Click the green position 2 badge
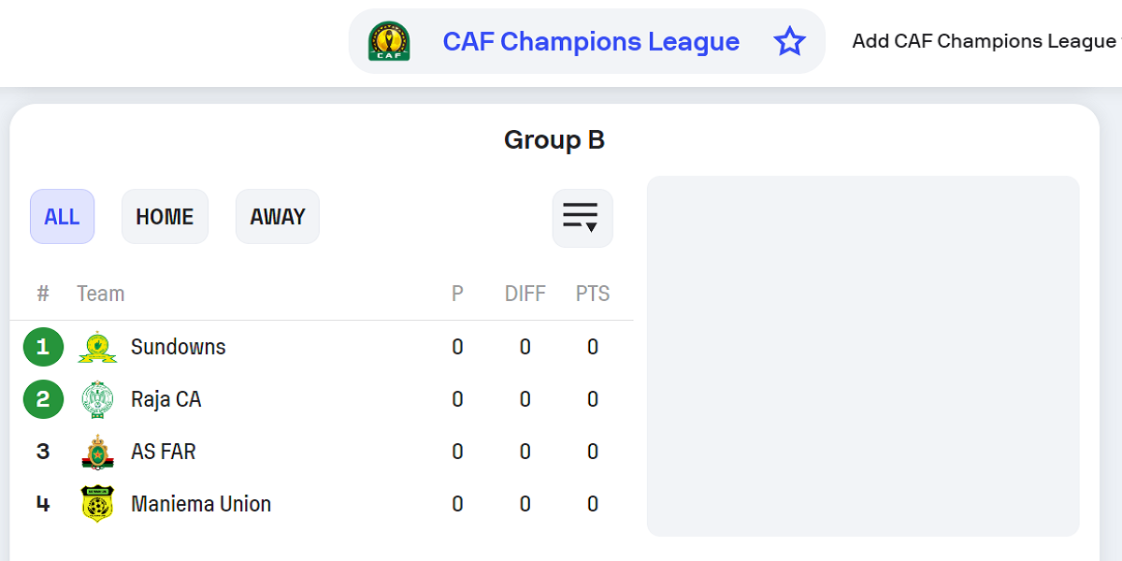 pos(43,399)
